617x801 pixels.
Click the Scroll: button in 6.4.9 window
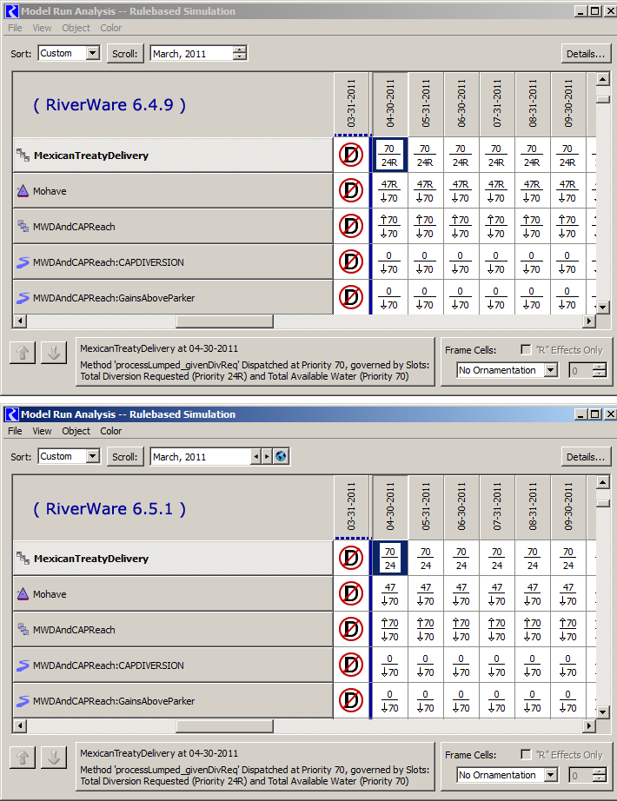125,54
